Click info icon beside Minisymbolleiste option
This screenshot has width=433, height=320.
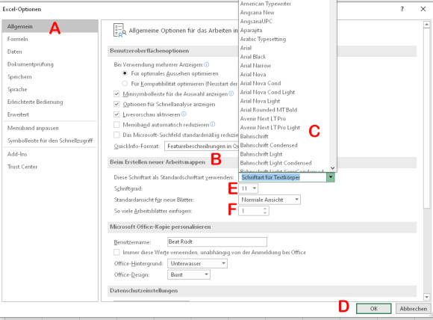click(231, 93)
